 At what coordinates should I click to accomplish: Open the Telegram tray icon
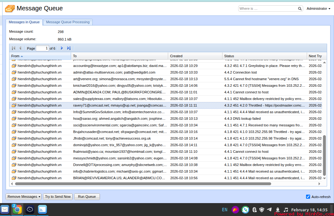tap(269, 210)
